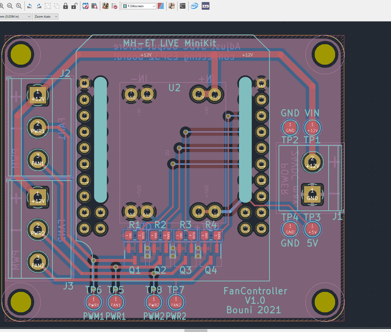Undo the last action

click(x=30, y=6)
